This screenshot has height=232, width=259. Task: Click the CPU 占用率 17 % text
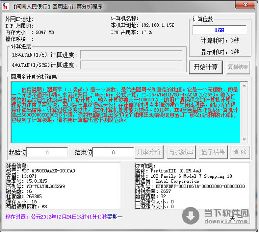coord(131,32)
